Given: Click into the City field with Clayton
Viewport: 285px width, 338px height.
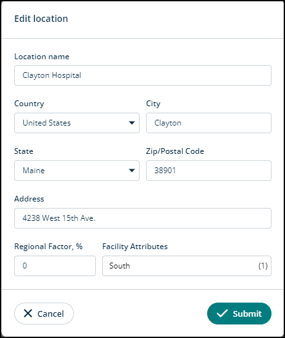Looking at the screenshot, I should [x=208, y=123].
